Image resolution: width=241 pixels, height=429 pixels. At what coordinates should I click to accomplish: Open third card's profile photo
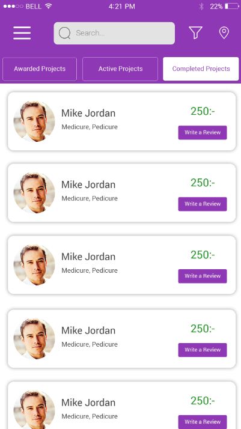pos(34,265)
